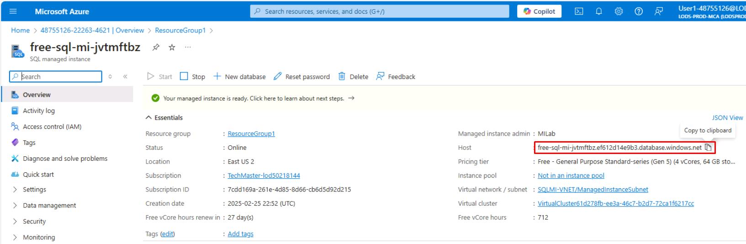
Task: Toggle sidebar expand/collapse arrows next to search
Action: pyautogui.click(x=110, y=77)
